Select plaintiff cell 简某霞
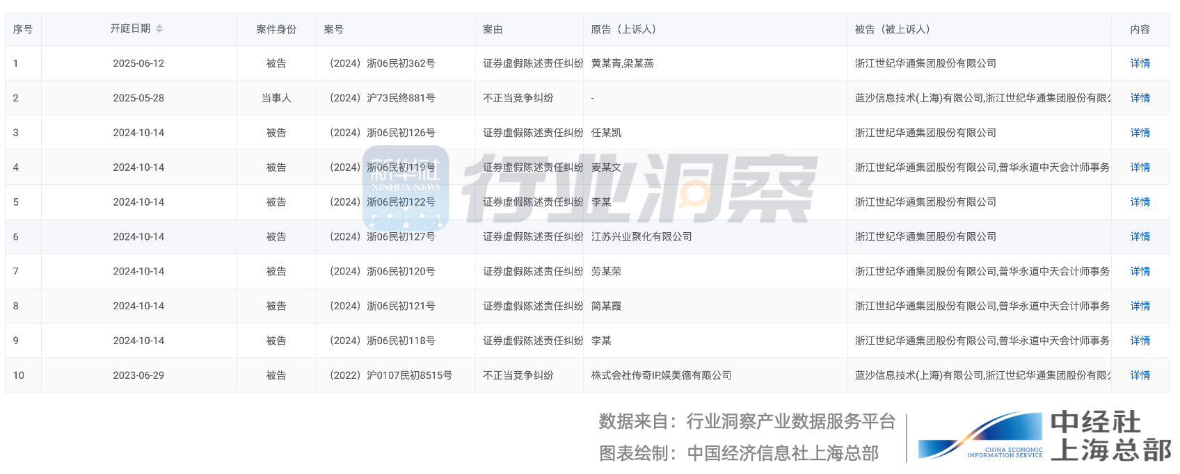 tap(606, 306)
